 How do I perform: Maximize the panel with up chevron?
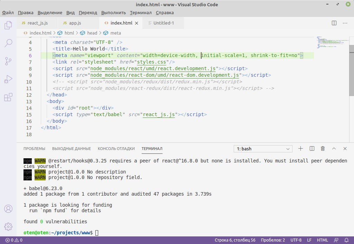coord(334,149)
